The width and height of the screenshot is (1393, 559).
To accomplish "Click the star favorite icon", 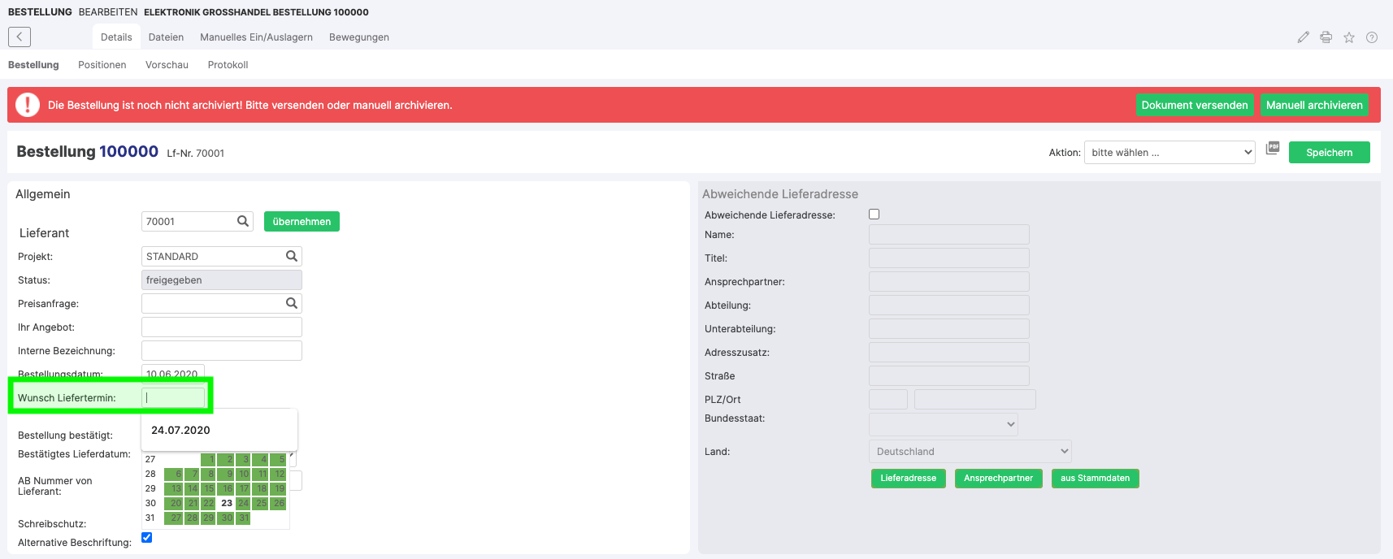I will [x=1348, y=37].
